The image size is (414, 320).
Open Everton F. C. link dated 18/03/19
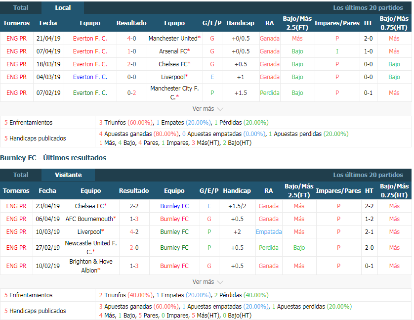point(90,64)
